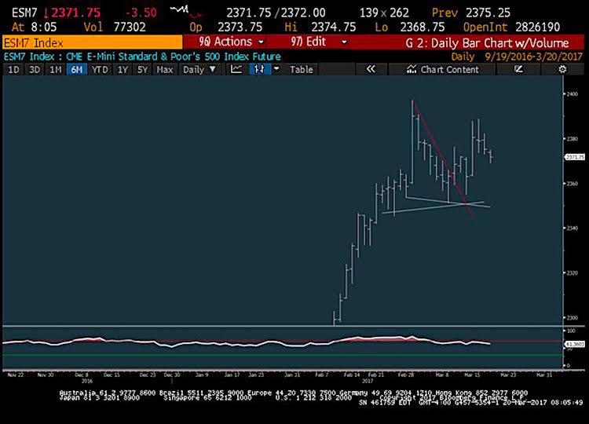Click the Prev 2375.25 value

pos(488,13)
